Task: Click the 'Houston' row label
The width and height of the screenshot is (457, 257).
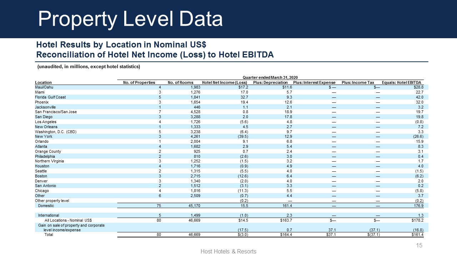Action: tap(42, 166)
